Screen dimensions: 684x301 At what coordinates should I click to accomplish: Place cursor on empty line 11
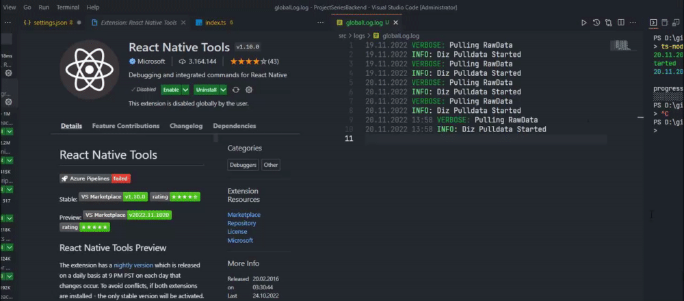(486, 139)
